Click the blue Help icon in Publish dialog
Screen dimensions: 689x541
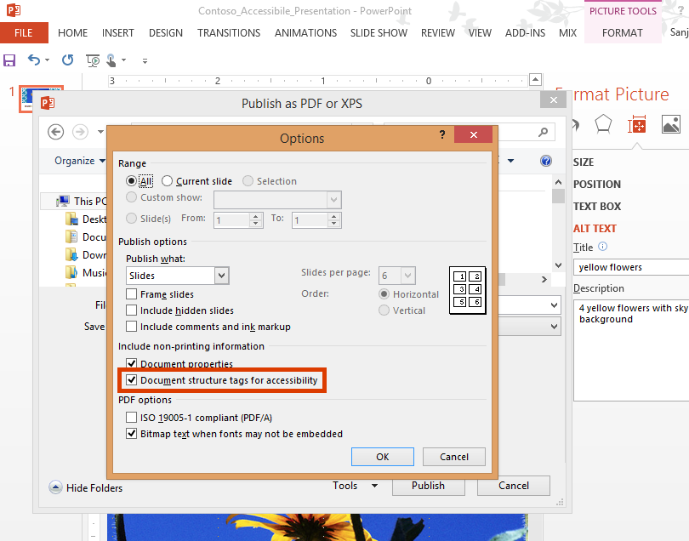546,161
